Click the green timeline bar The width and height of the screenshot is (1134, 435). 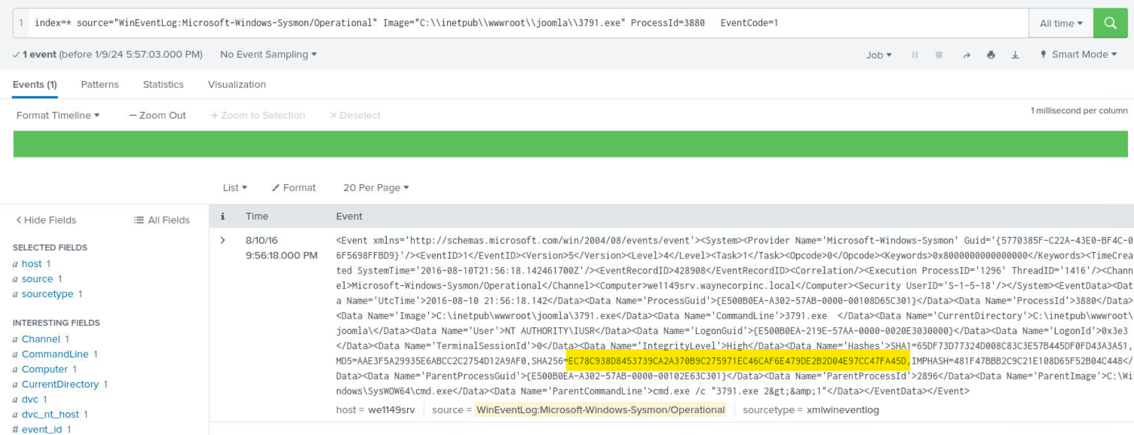570,144
